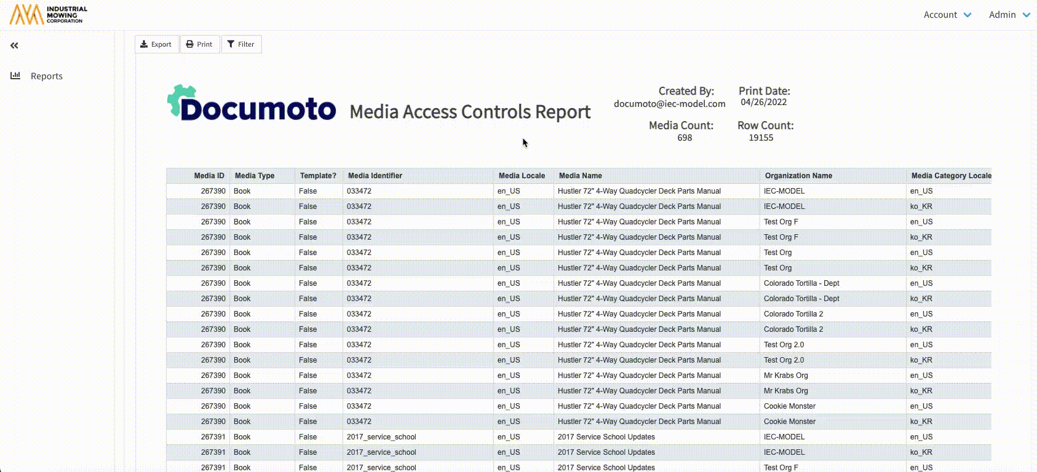1037x472 pixels.
Task: Click the Reports bar chart icon
Action: point(15,76)
